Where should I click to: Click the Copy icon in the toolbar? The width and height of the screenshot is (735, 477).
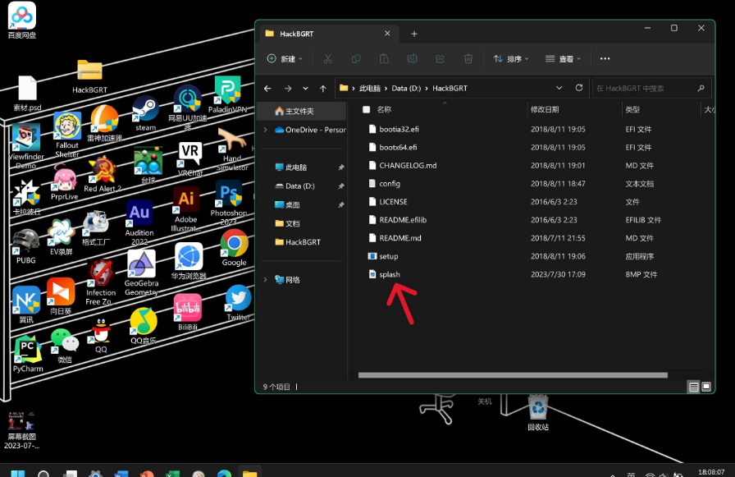pyautogui.click(x=356, y=58)
